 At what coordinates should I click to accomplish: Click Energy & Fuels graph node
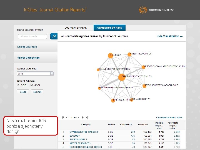pos(113,101)
